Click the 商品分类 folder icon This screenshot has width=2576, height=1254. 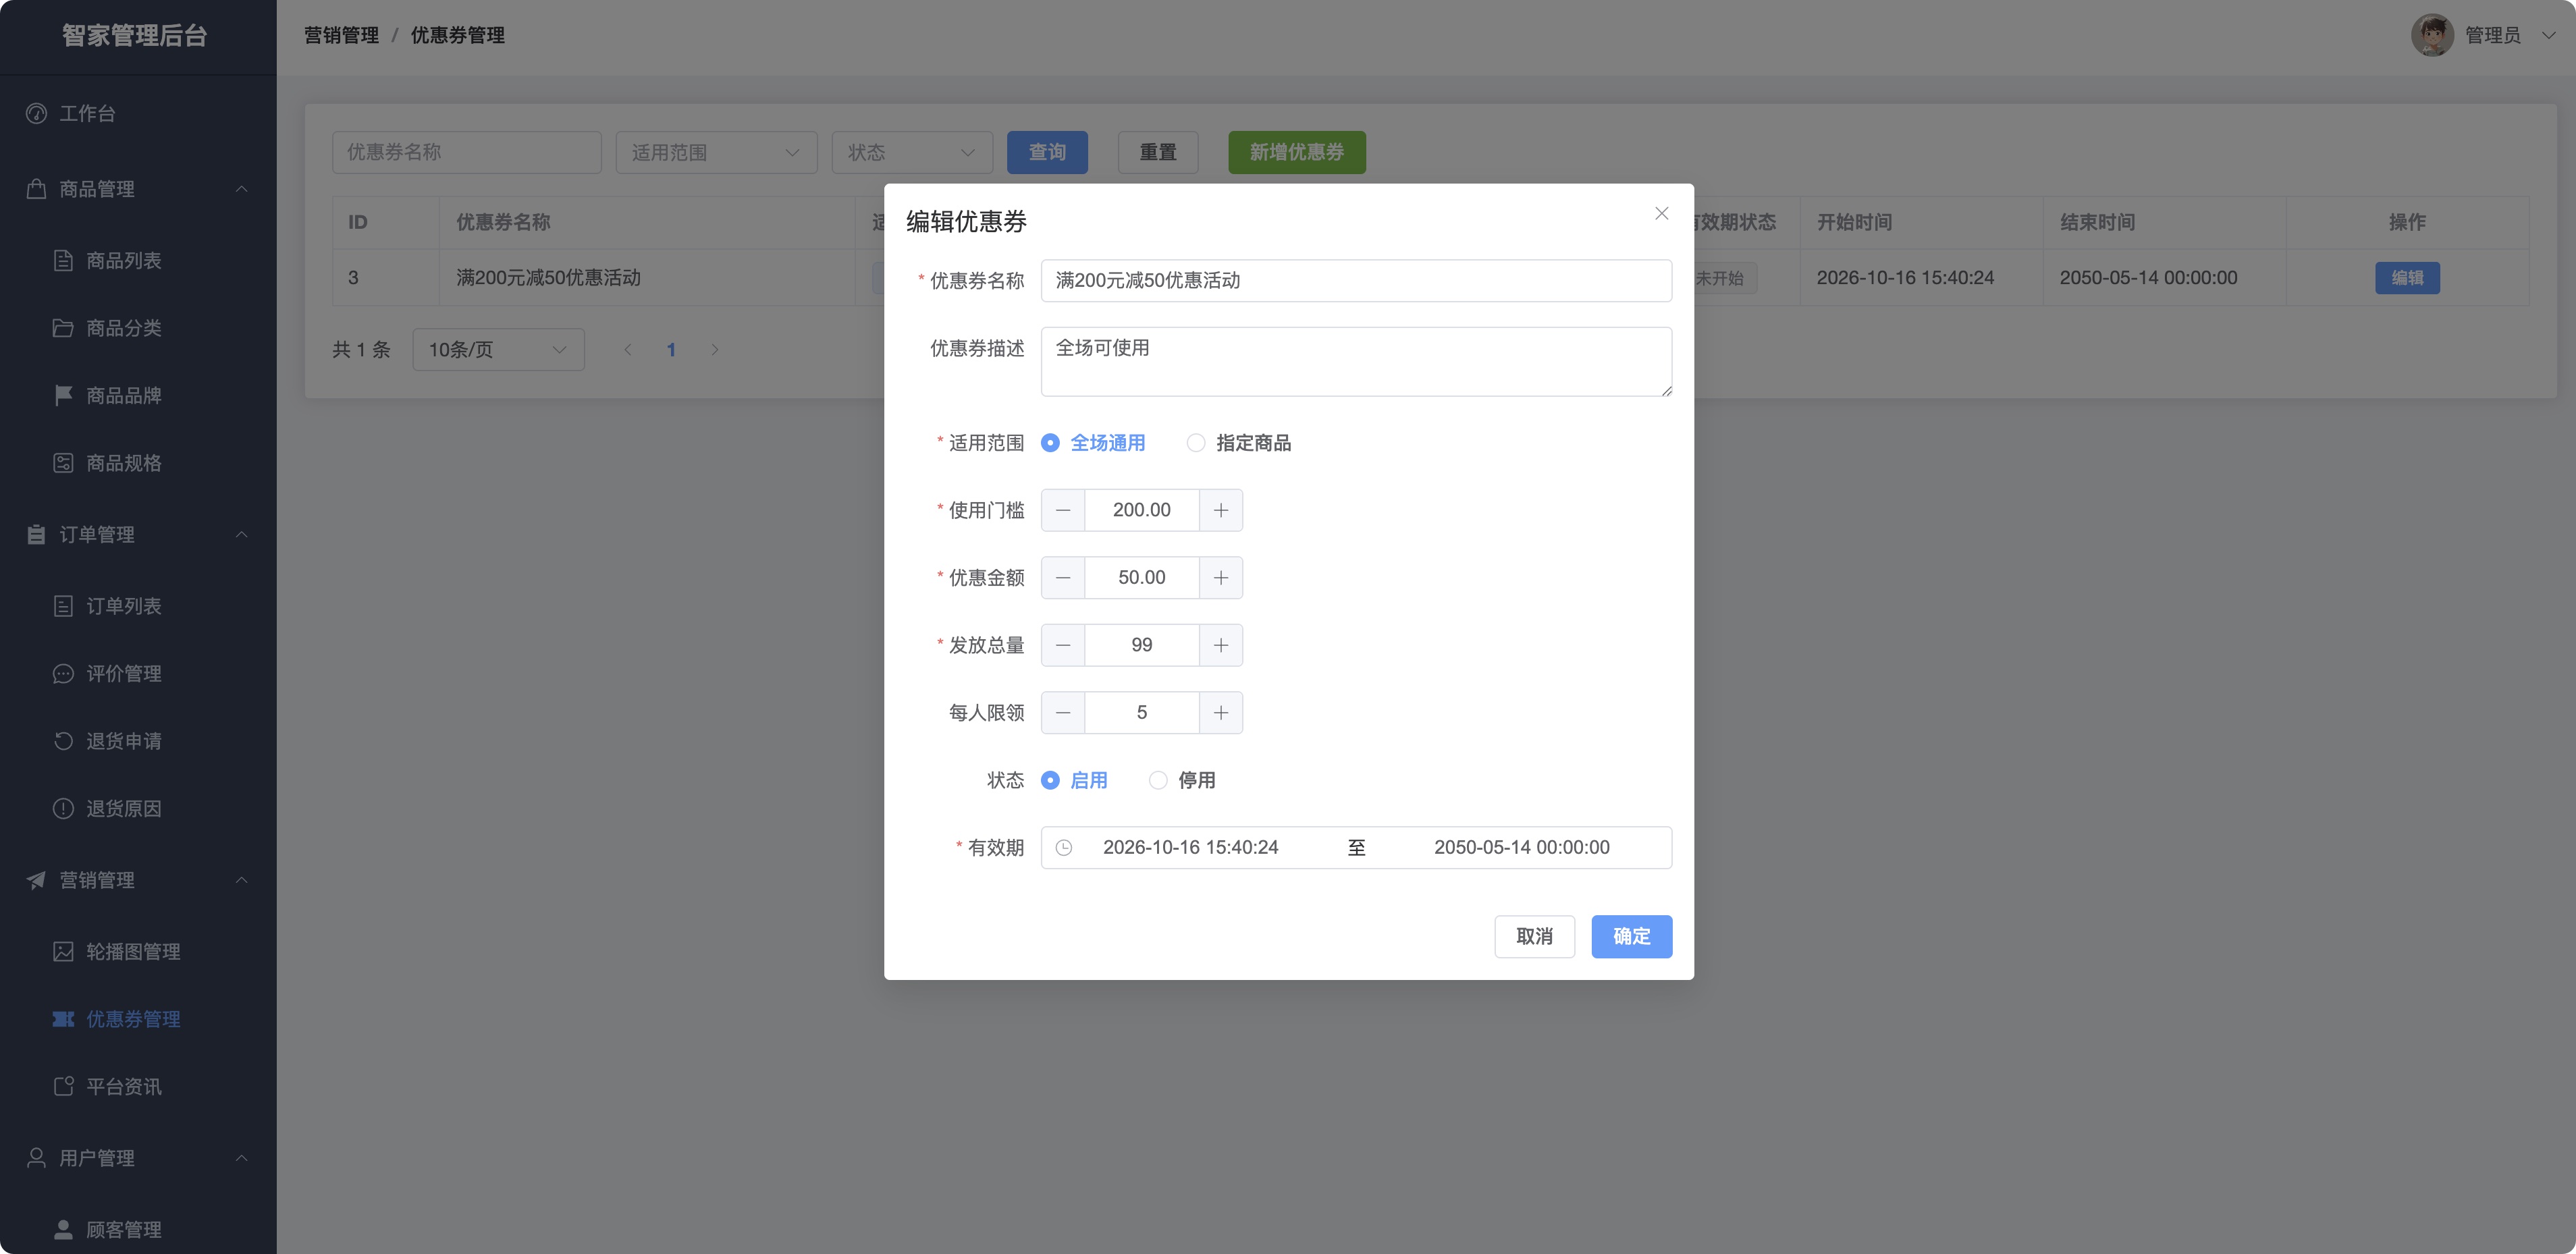point(63,328)
